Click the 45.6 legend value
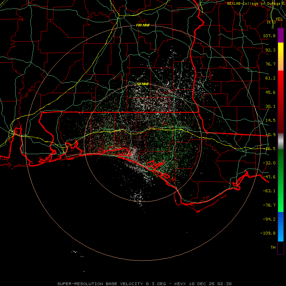The height and width of the screenshot is (286, 286). coord(270,92)
